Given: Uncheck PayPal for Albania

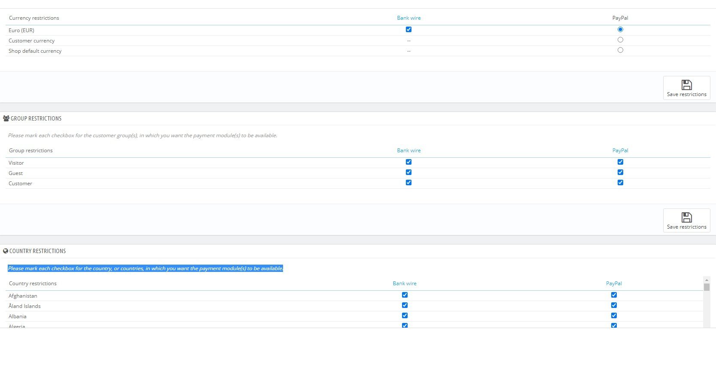Looking at the screenshot, I should coord(614,316).
